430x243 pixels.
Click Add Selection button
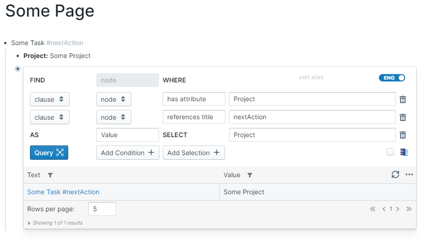tap(194, 153)
